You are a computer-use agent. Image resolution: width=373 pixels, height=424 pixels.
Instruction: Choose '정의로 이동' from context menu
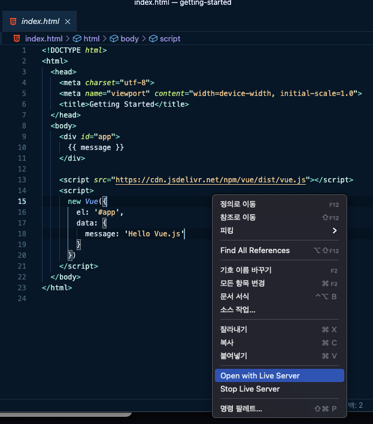(x=280, y=204)
